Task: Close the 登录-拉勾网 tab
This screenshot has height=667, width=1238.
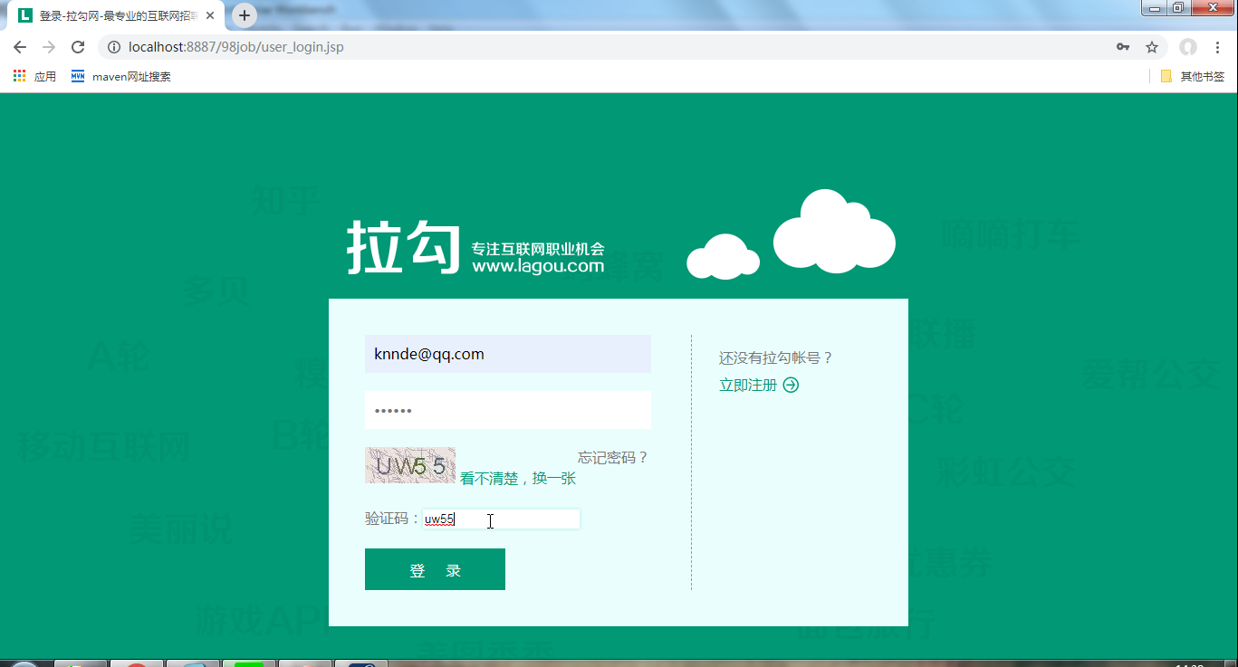Action: tap(210, 15)
